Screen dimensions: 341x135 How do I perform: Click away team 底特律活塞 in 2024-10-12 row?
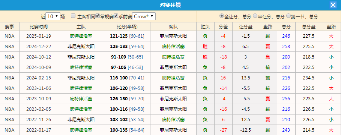coord(173,57)
